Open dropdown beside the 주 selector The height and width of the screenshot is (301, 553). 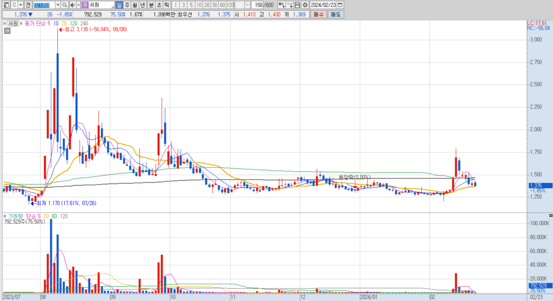(21, 5)
